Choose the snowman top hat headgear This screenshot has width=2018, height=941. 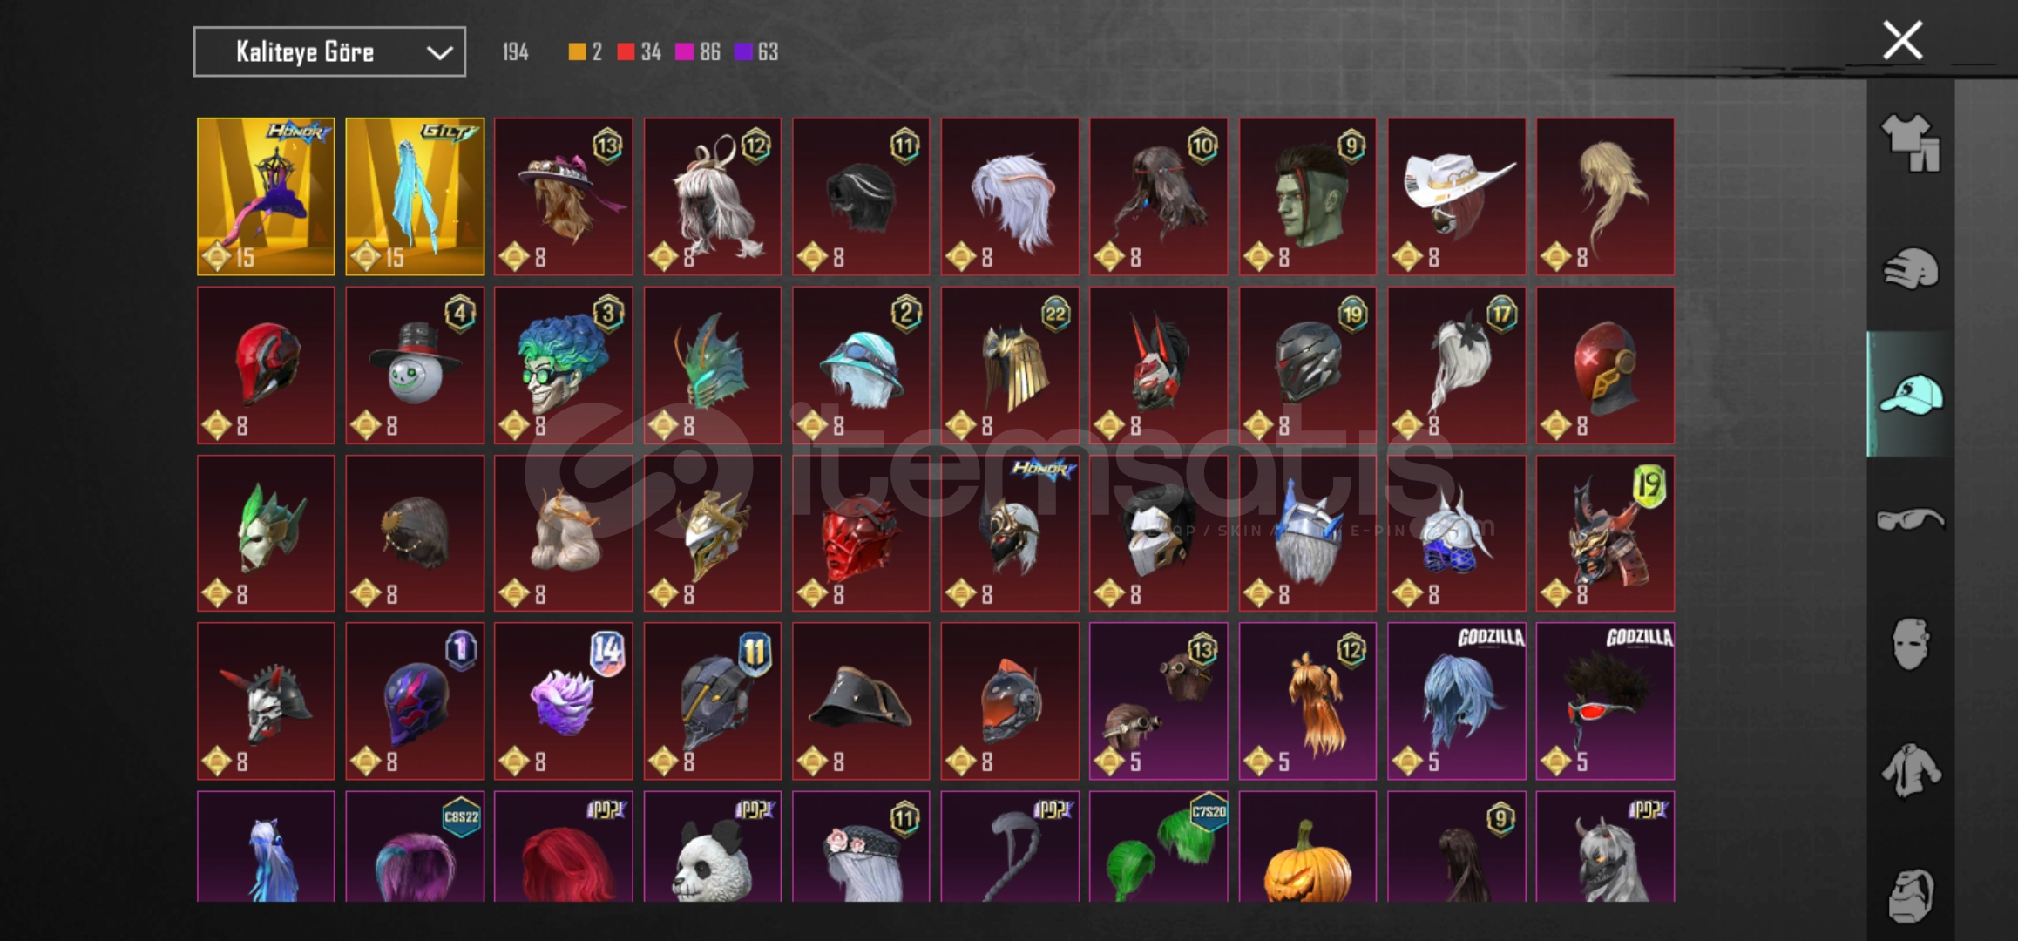pos(415,365)
